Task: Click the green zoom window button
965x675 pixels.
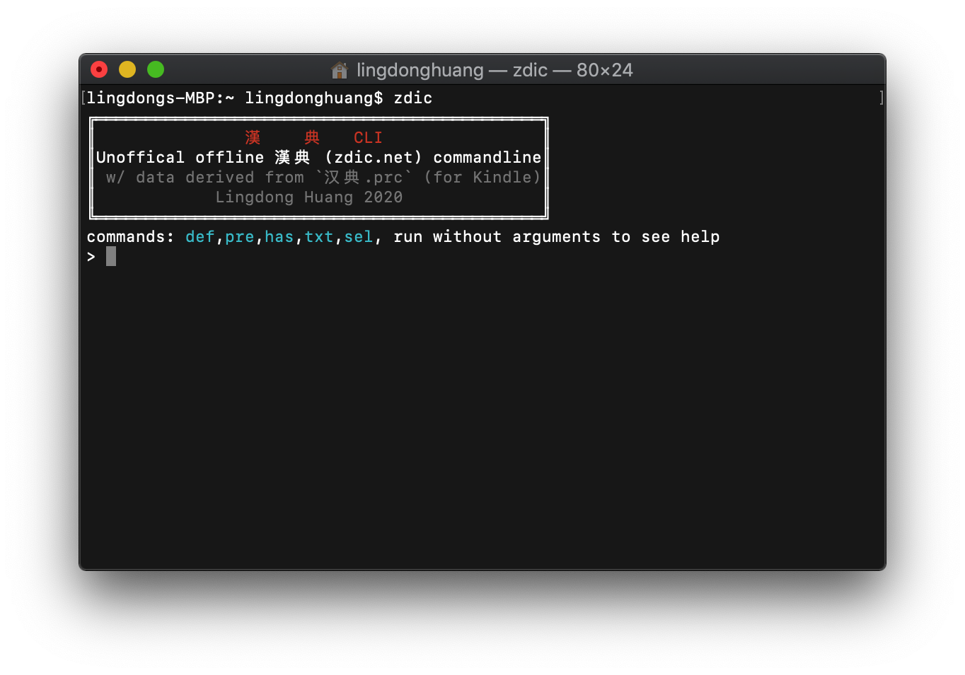Action: pos(156,69)
